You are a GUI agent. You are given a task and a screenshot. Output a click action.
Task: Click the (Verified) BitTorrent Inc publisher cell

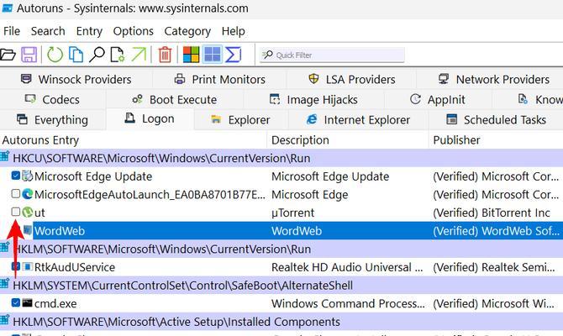[492, 213]
